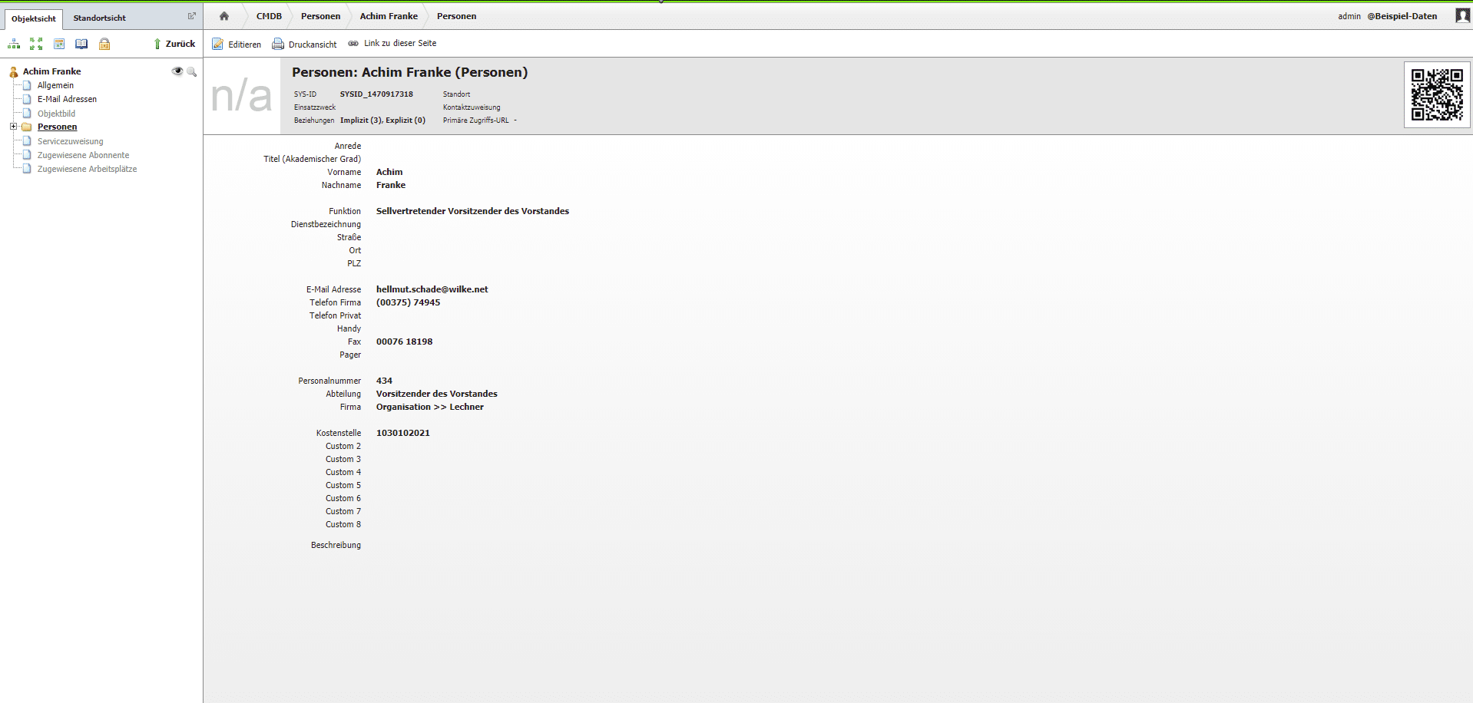This screenshot has width=1473, height=703.
Task: Click CMDB in the breadcrumb
Action: tap(269, 16)
